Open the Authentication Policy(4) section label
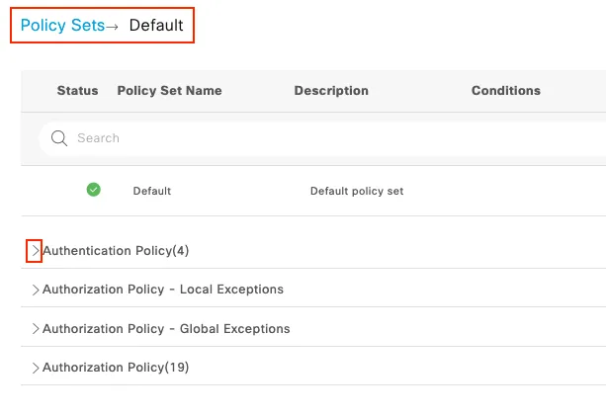 point(116,251)
